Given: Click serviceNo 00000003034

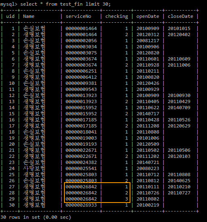Looking at the screenshot, I should (x=81, y=47).
